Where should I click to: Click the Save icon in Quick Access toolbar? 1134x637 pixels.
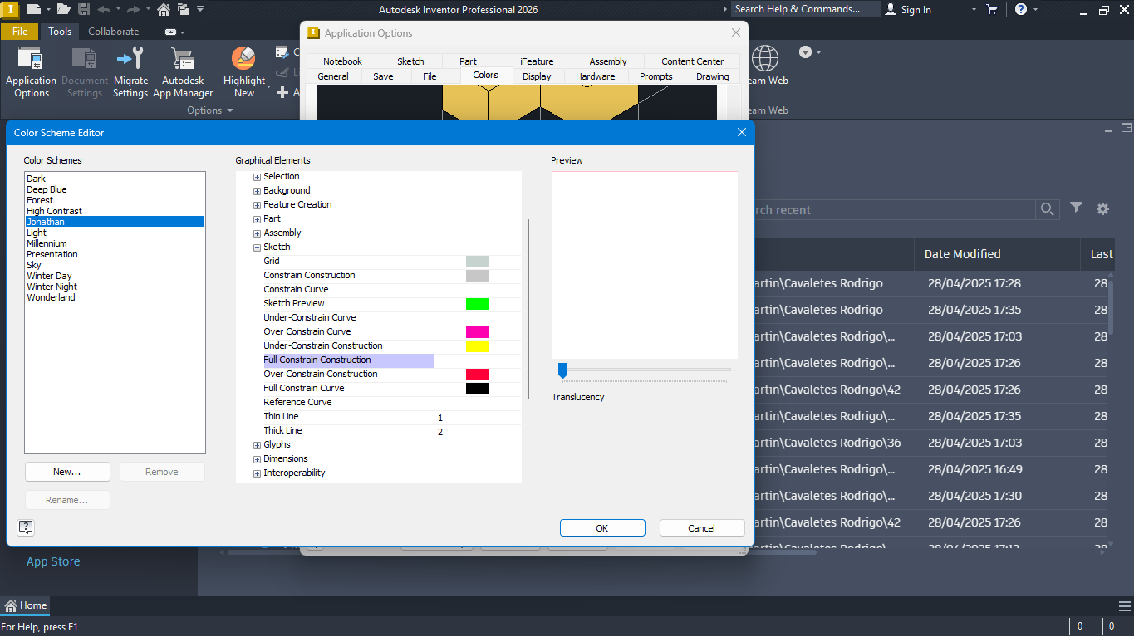point(86,9)
